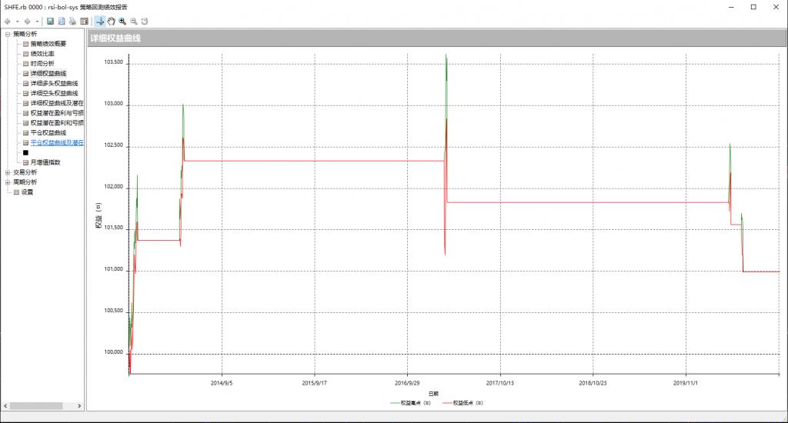Click the 102,500 axis value
The height and width of the screenshot is (423, 788).
tap(114, 145)
